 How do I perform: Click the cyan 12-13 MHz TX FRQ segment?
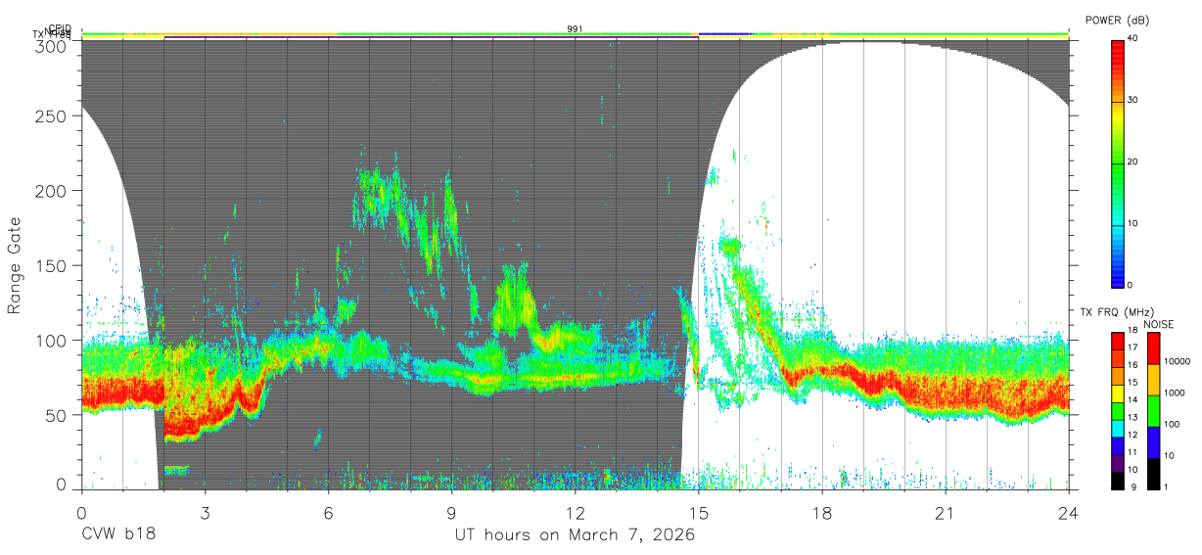1119,428
